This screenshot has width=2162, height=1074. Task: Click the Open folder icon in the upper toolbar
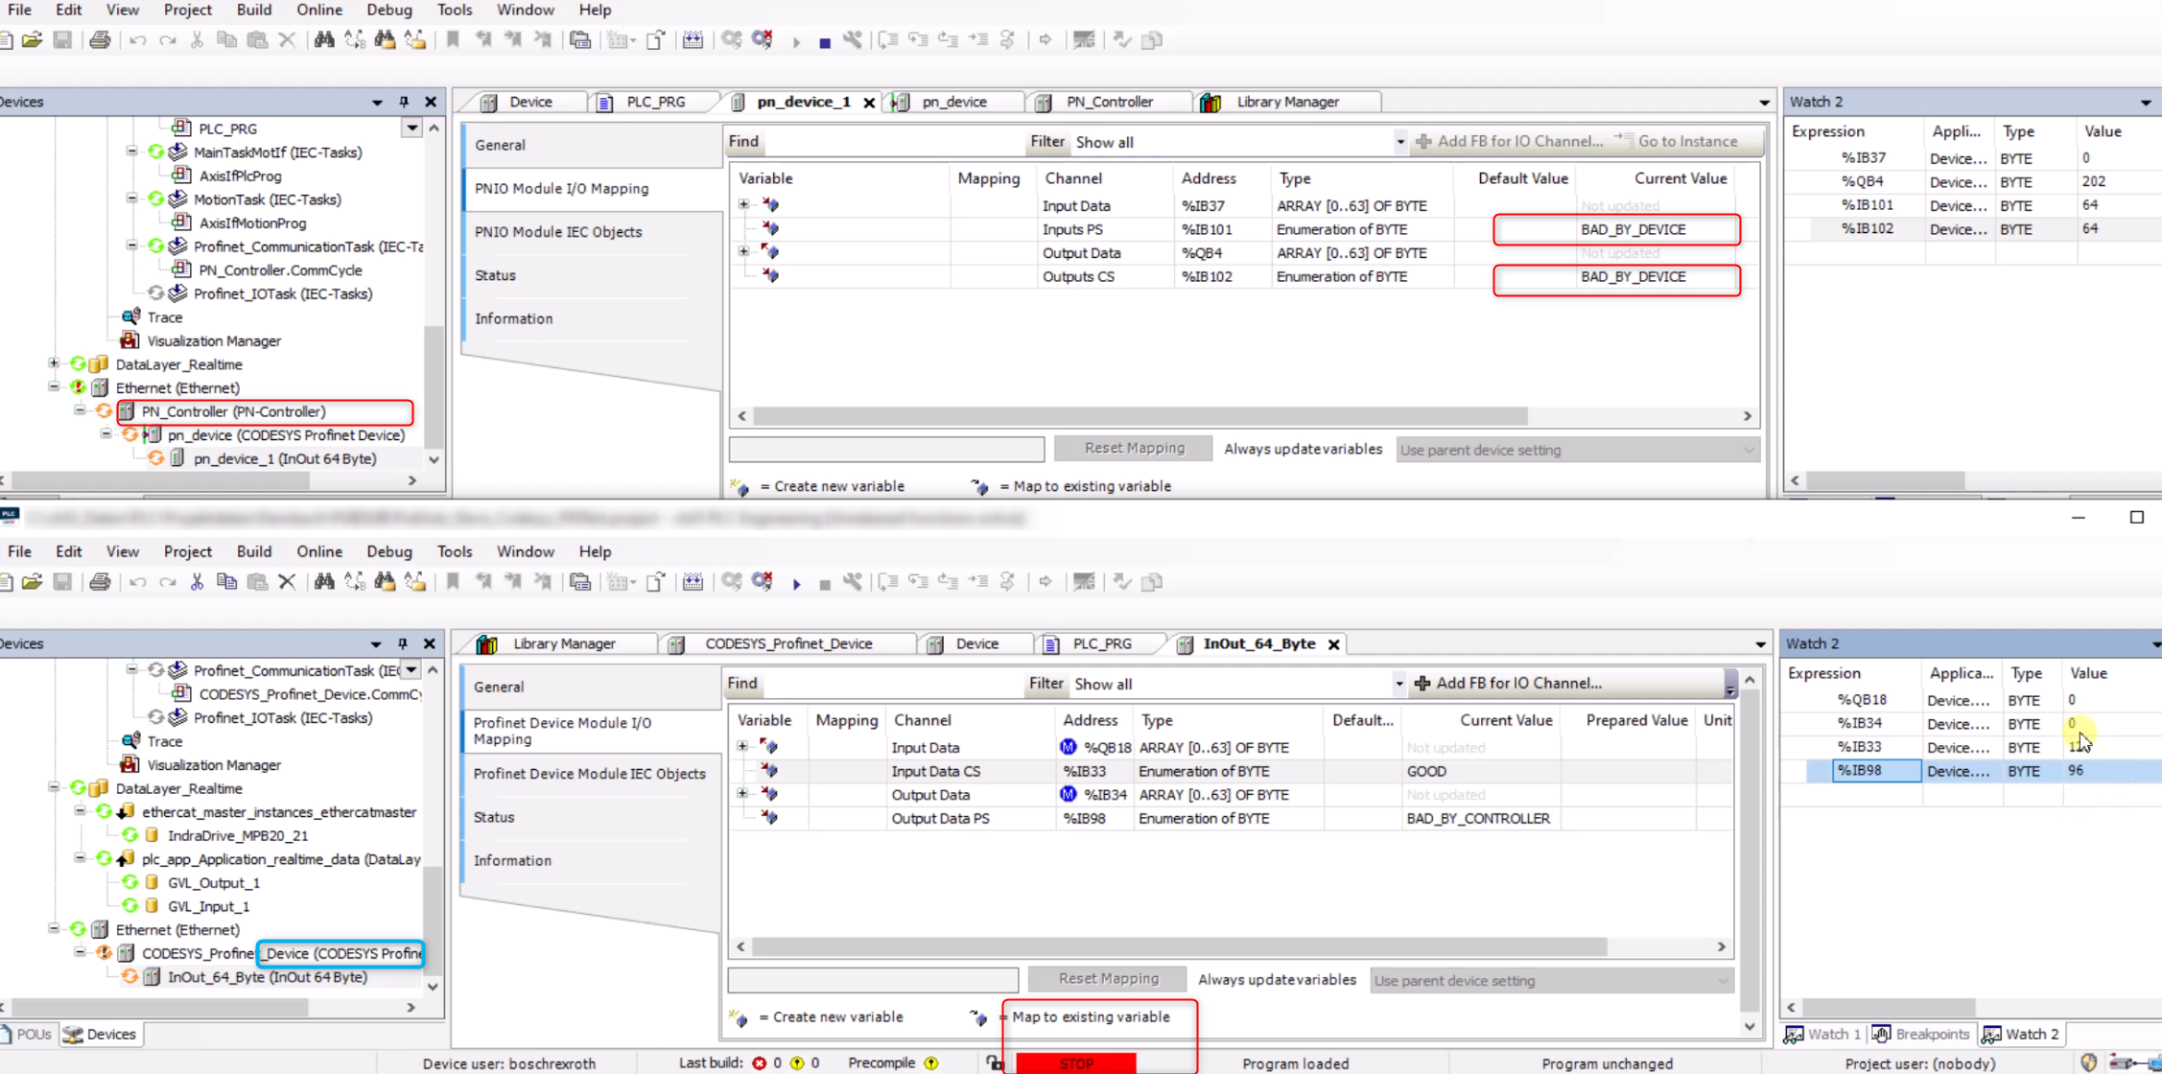click(x=32, y=40)
